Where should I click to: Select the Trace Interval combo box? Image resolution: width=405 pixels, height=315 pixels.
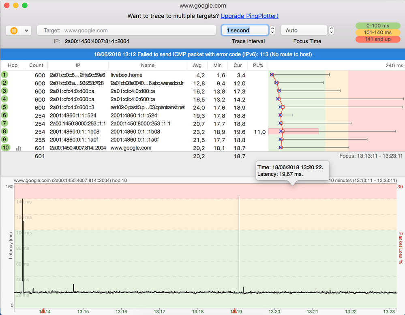tap(245, 30)
